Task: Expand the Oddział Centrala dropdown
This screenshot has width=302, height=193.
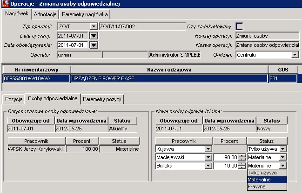Action: tap(295, 55)
